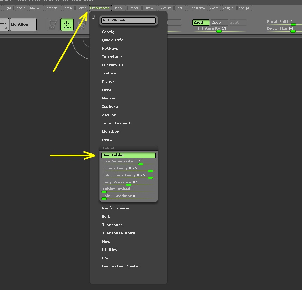Enable Zadd sculpting mode
The image size is (302, 290).
click(x=201, y=23)
